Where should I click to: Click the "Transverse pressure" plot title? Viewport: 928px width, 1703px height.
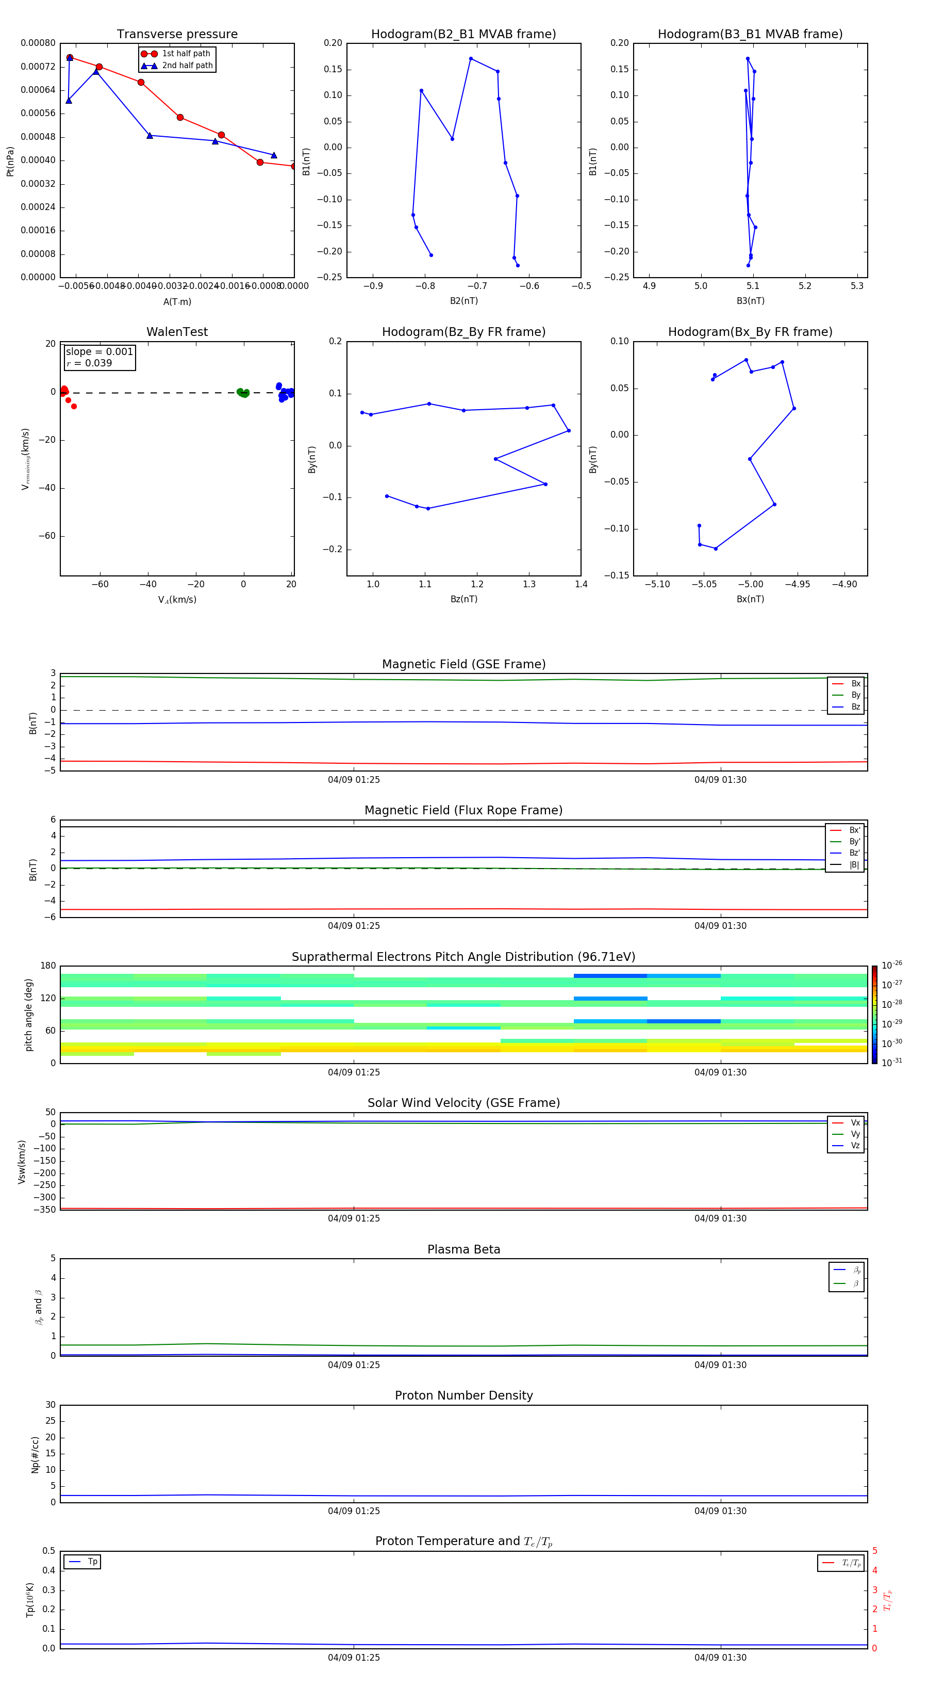click(x=177, y=34)
